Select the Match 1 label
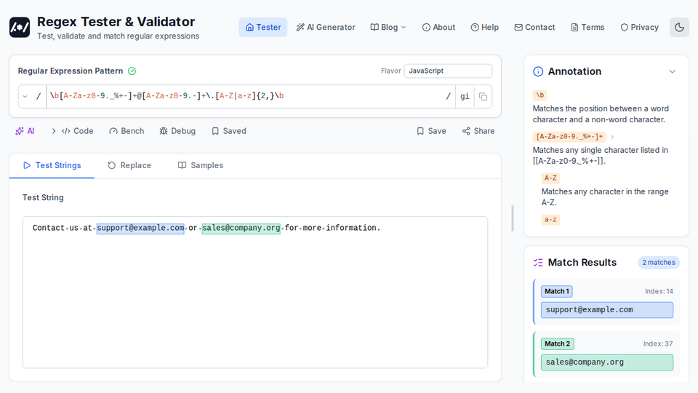The width and height of the screenshot is (698, 393). click(556, 291)
